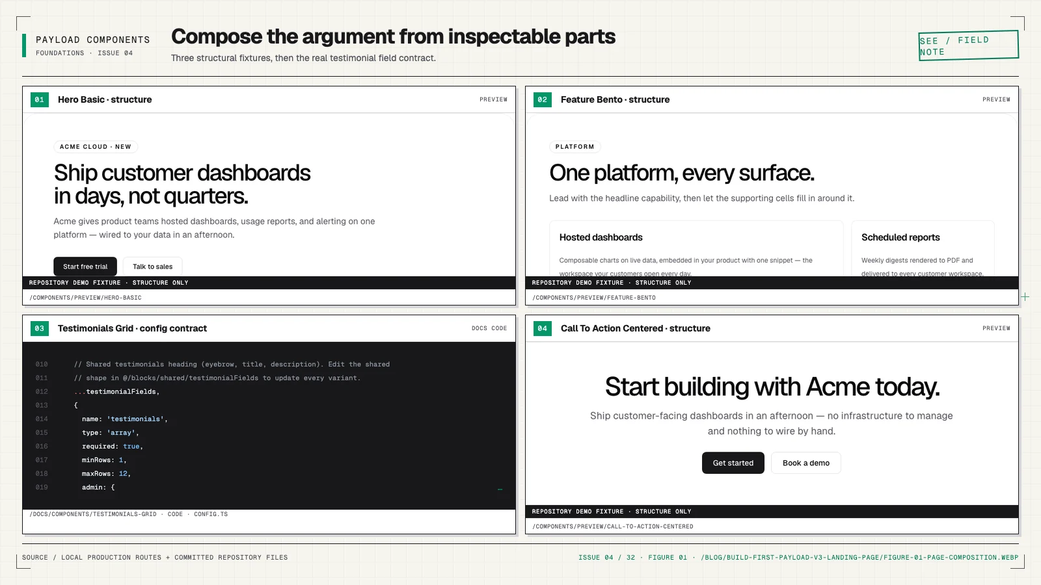Click the 04 badge on Call To Action
The width and height of the screenshot is (1041, 585).
(x=543, y=328)
